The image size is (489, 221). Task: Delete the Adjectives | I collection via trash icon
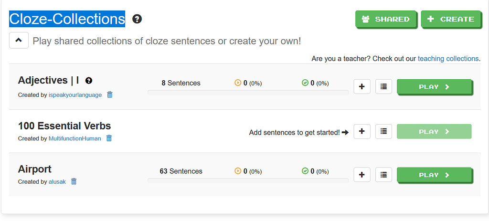tap(110, 95)
